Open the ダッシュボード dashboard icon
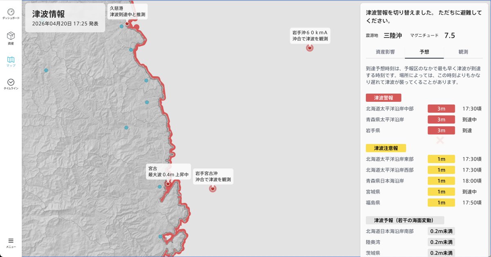The width and height of the screenshot is (491, 257). 11,12
